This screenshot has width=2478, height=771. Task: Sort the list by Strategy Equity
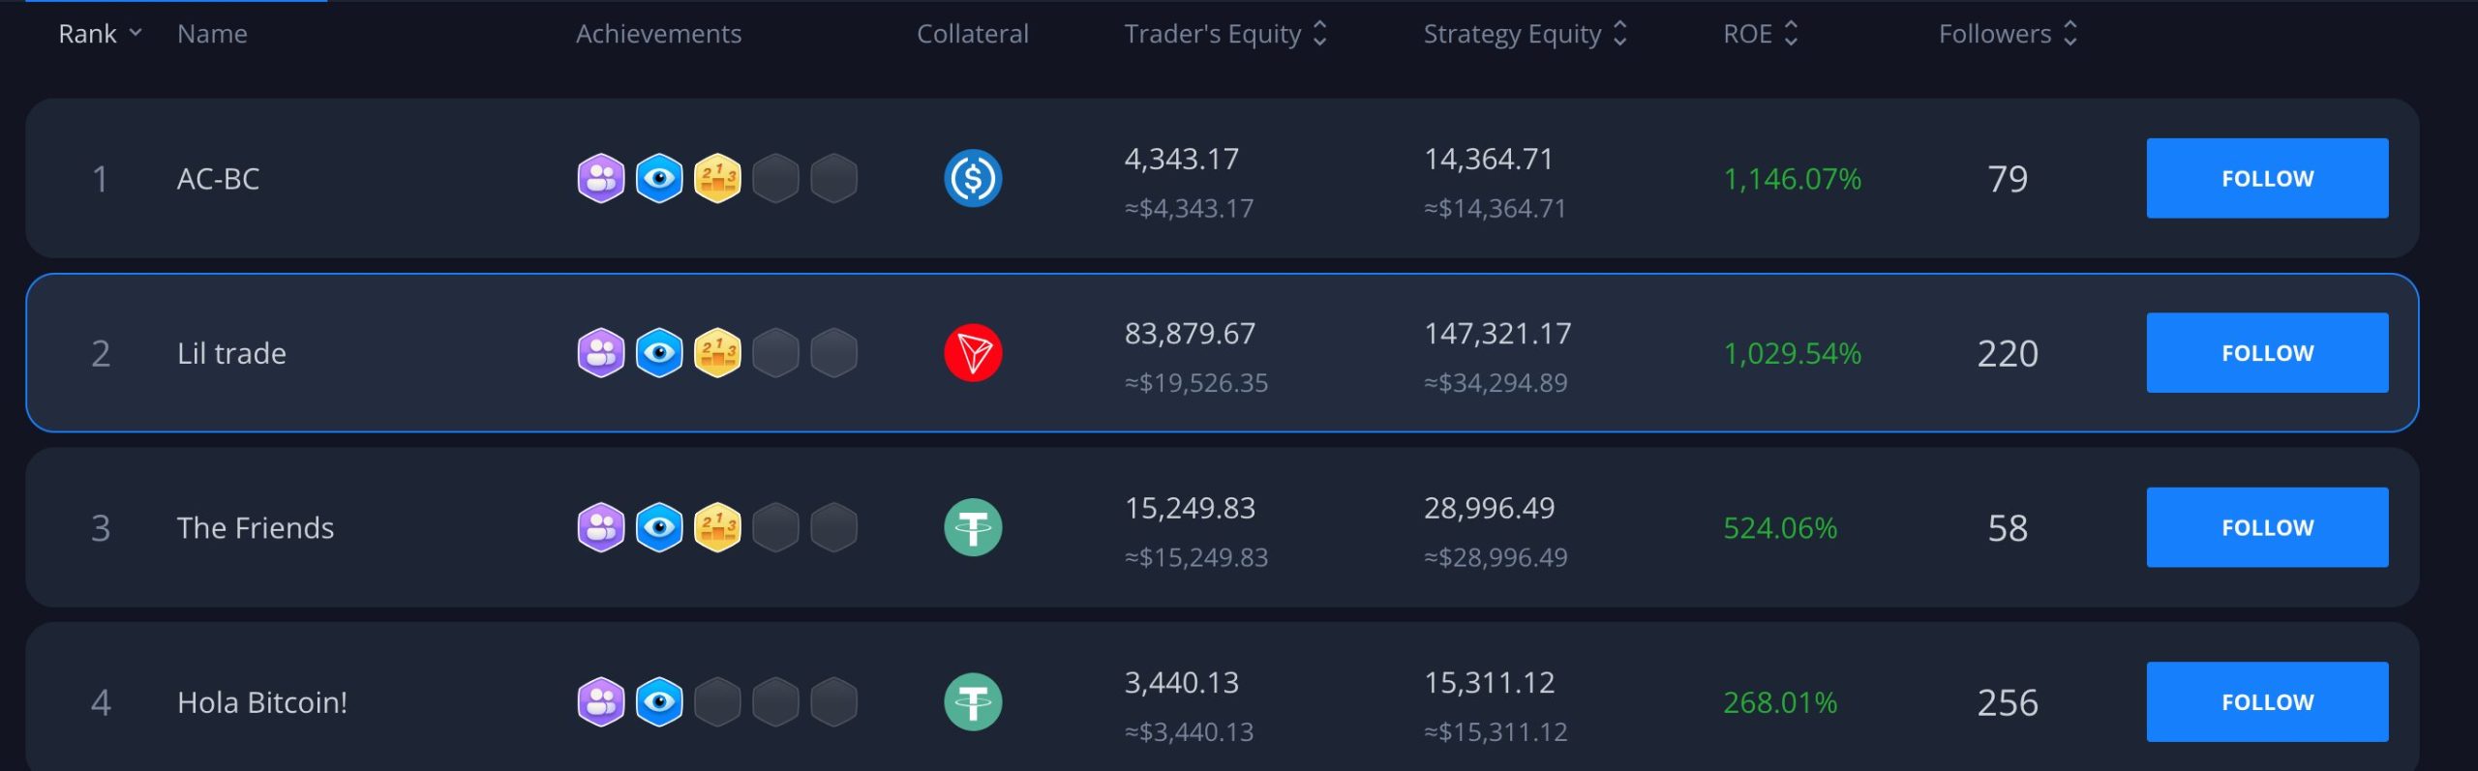[1525, 34]
